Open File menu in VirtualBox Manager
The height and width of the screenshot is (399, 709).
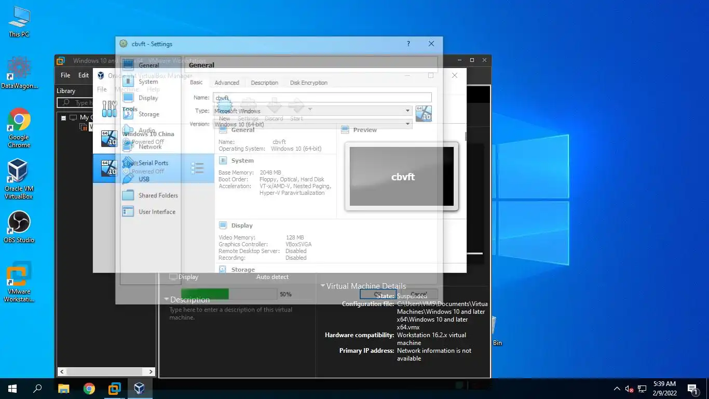point(102,89)
